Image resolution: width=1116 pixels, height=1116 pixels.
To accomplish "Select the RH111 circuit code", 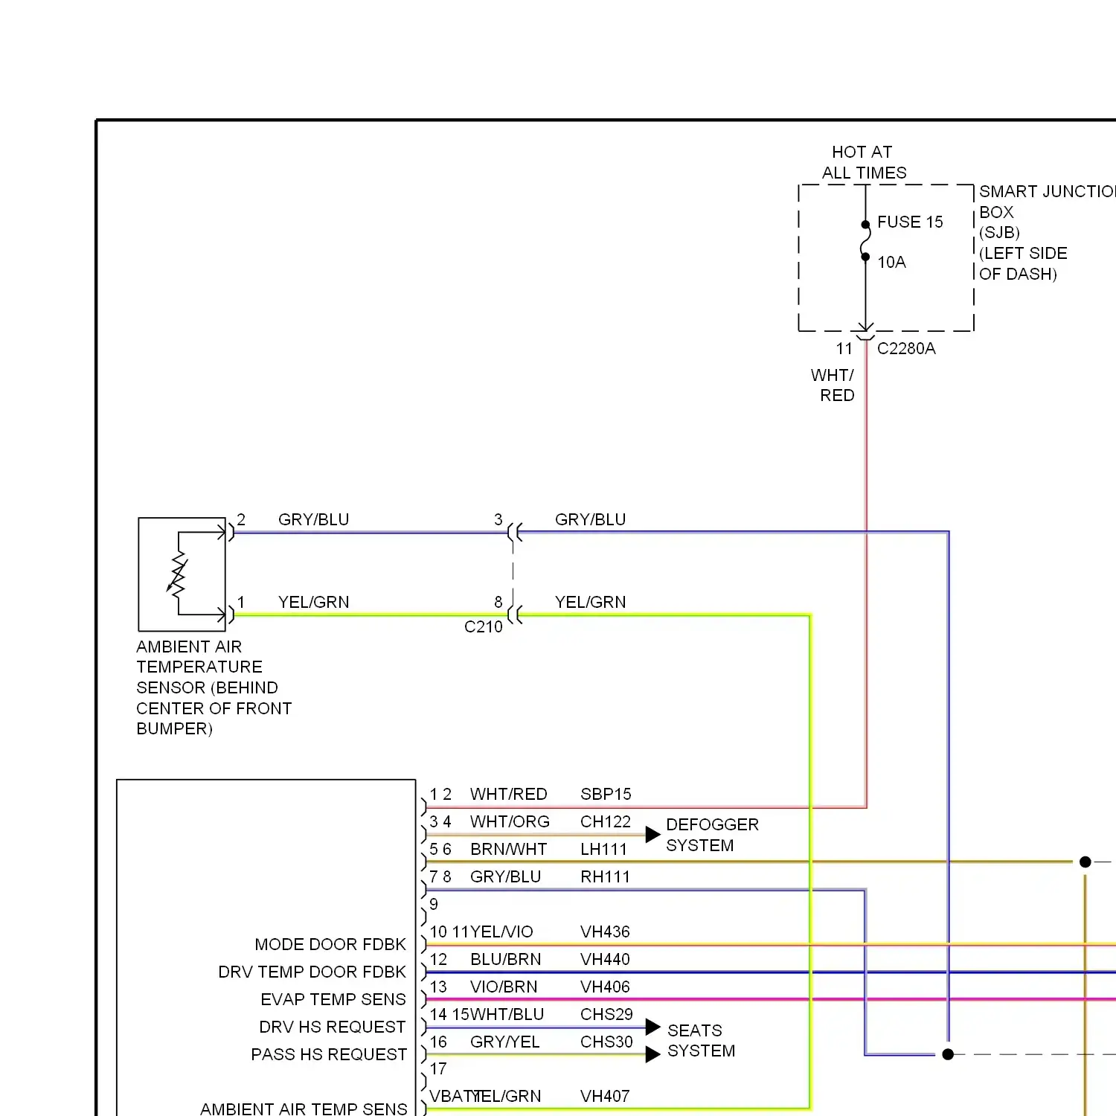I will coord(605,877).
